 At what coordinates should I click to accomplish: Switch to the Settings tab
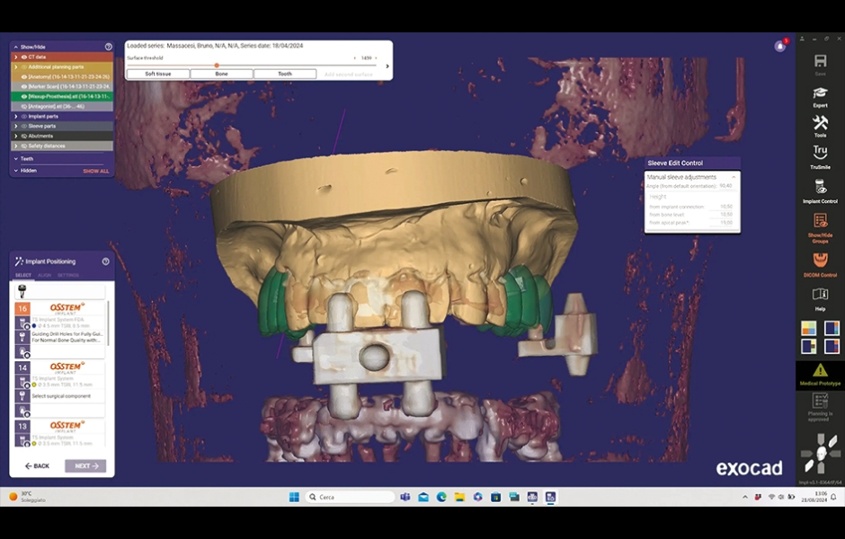coord(67,275)
